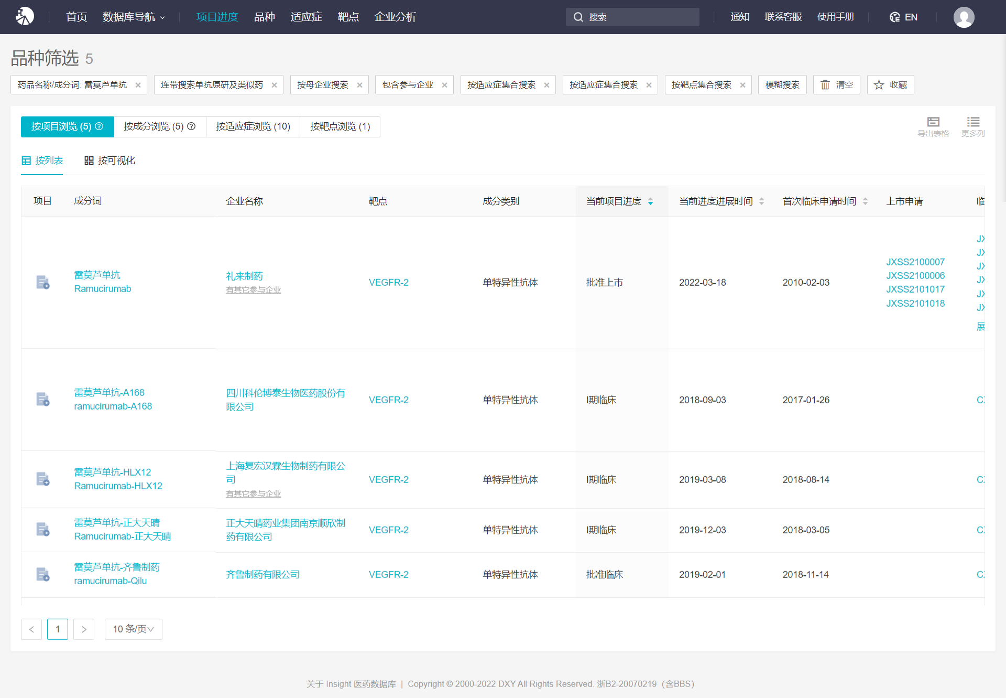
Task: Sort by 当前进度进展时间 column arrows
Action: [x=761, y=201]
